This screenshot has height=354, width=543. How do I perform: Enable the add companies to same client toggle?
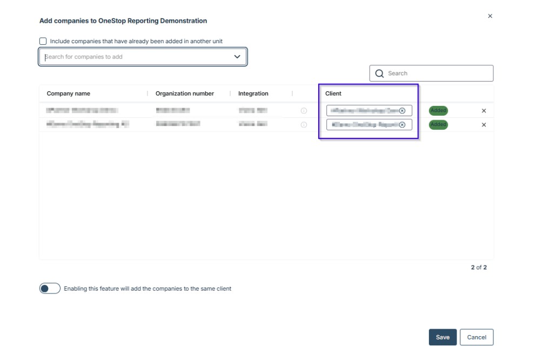click(50, 289)
